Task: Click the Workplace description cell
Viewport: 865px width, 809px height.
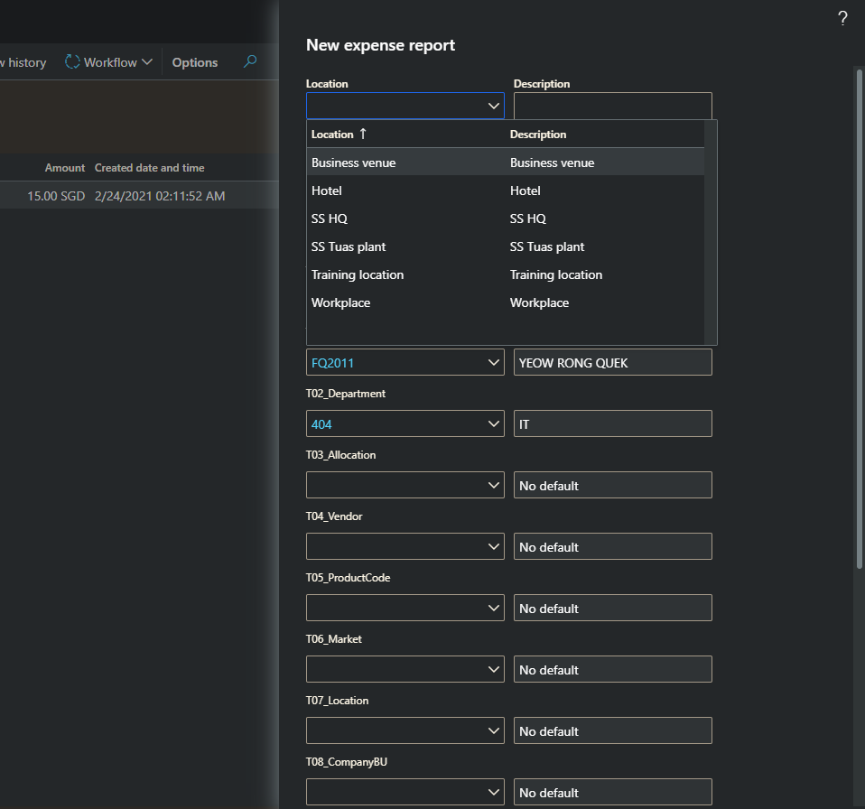Action: [540, 302]
